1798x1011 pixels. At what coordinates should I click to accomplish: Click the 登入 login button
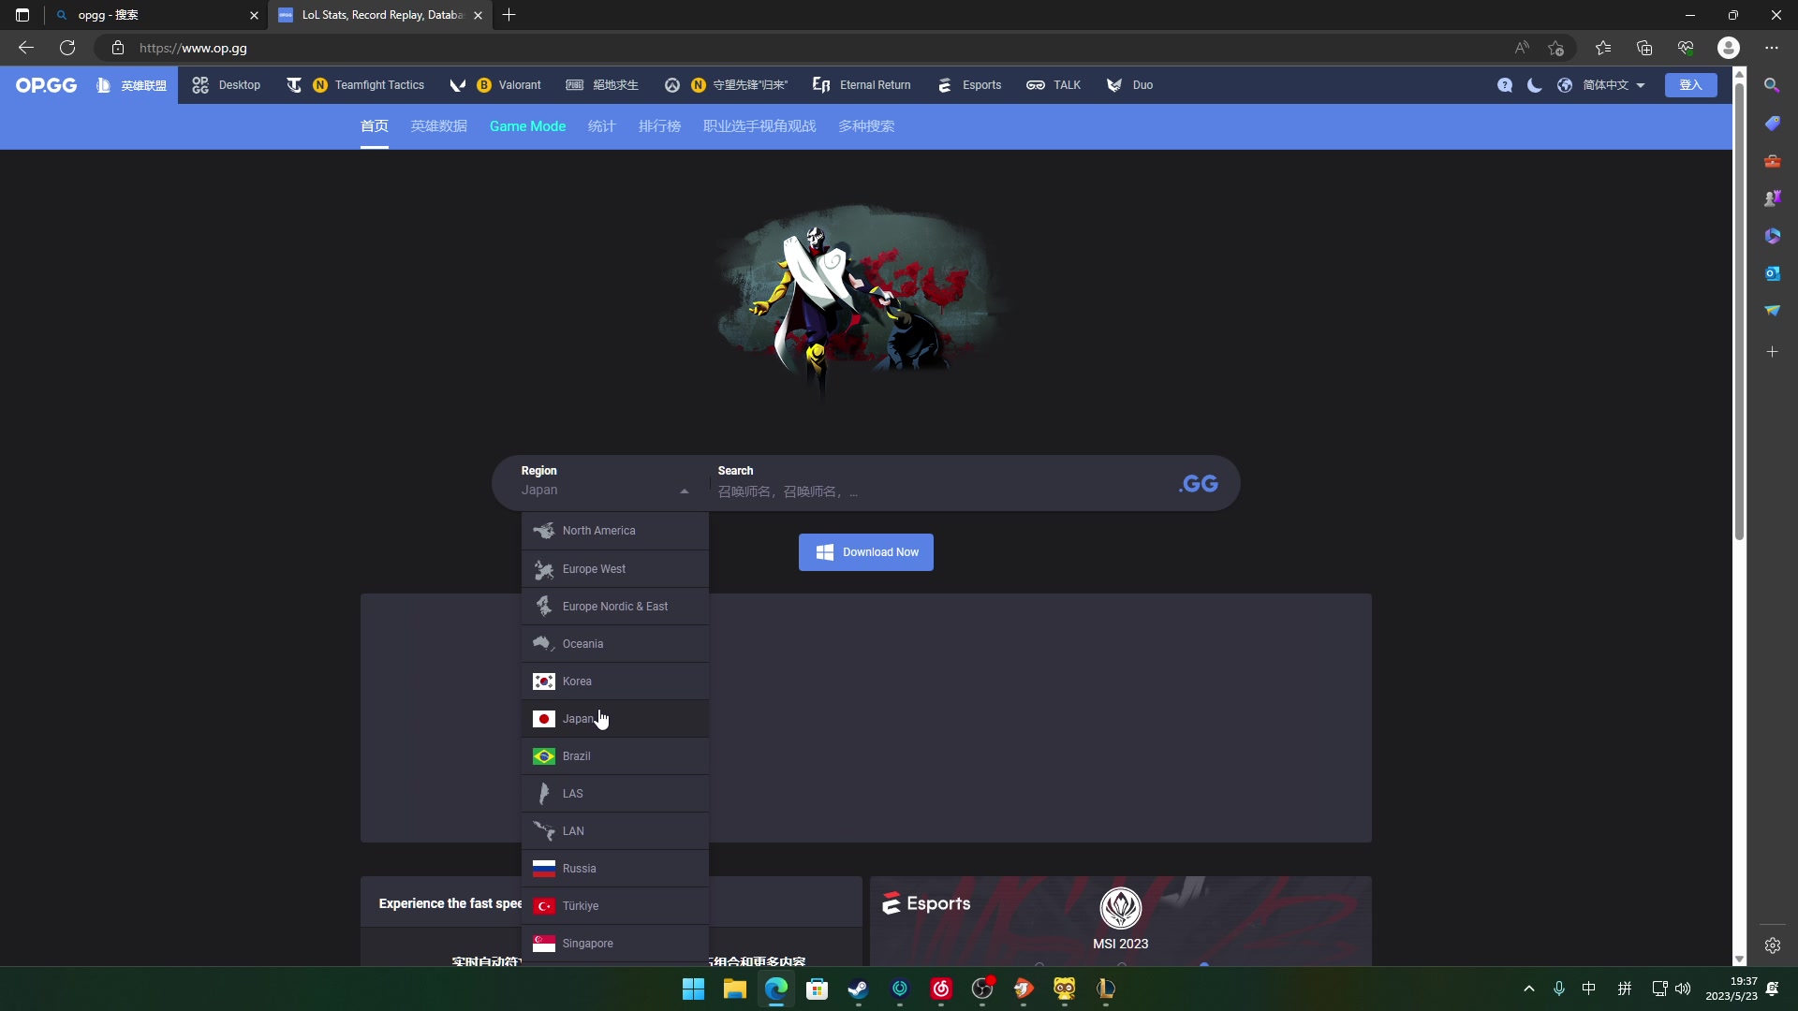[1690, 85]
